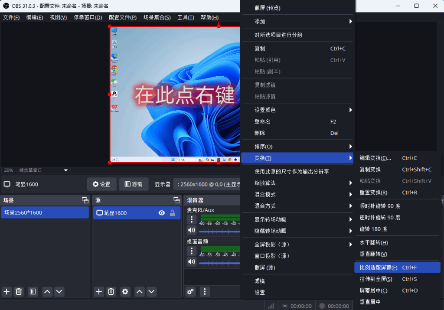Mute the 桌面音频 speaker icon

pos(192,261)
